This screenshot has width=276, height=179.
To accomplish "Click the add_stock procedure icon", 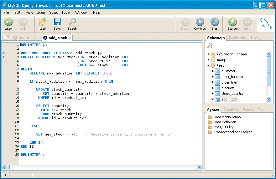I will coord(217,99).
